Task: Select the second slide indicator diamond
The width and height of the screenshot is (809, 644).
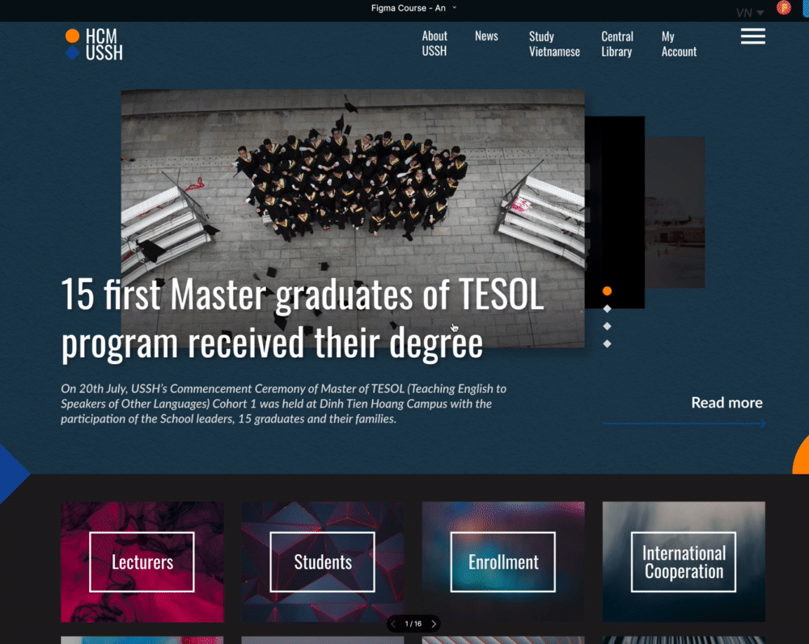Action: pyautogui.click(x=607, y=309)
